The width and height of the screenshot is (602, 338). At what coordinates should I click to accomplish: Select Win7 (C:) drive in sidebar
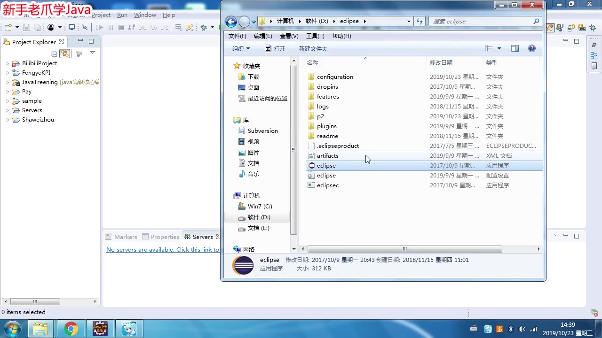260,207
